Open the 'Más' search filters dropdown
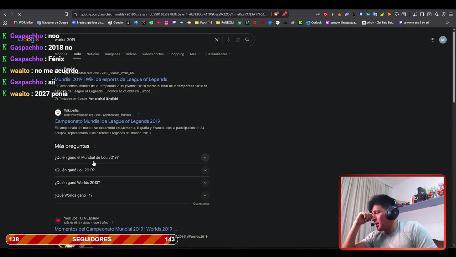This screenshot has width=456, height=257. coord(195,54)
